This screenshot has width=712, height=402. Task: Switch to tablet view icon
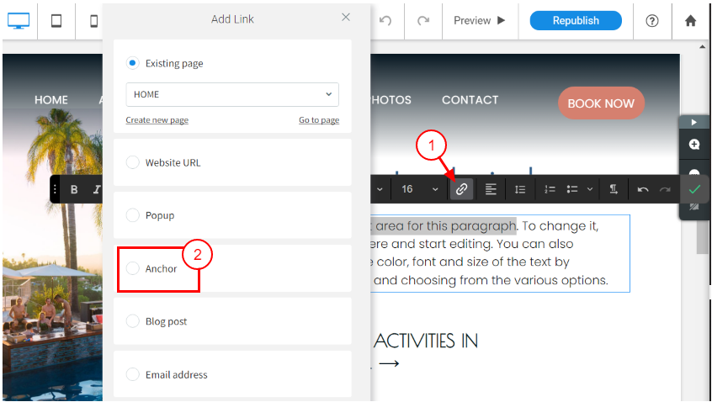coord(56,20)
